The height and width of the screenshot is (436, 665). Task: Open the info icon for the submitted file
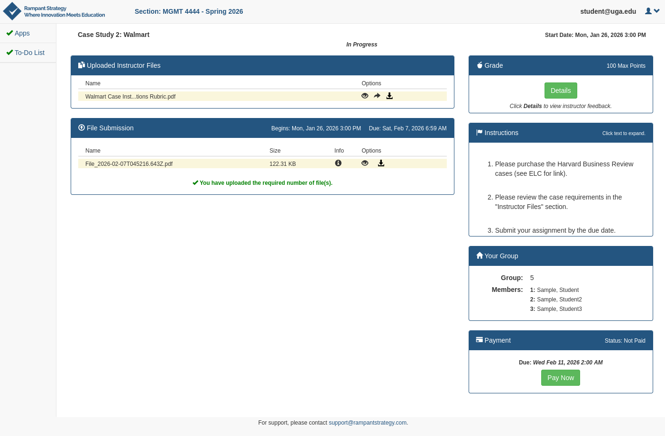pos(338,163)
